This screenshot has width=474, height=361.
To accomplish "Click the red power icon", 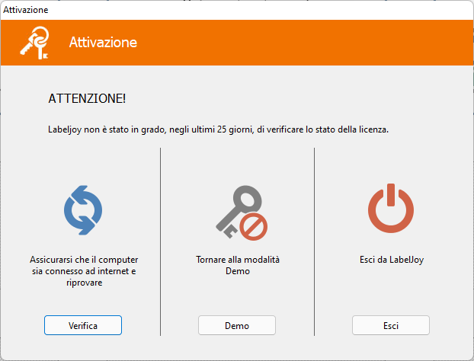I will pyautogui.click(x=390, y=209).
